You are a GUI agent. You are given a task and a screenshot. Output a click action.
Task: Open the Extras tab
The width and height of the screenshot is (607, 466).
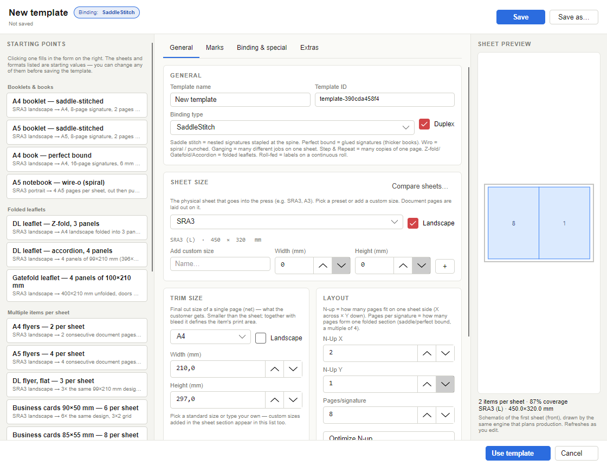tap(309, 48)
